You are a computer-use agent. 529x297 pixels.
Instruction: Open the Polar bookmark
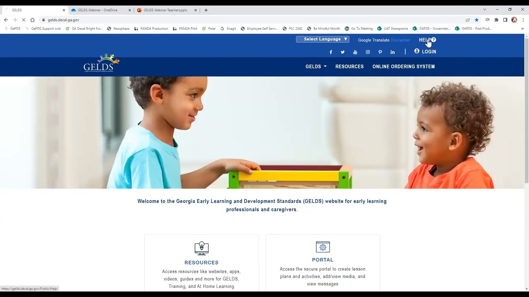point(209,28)
